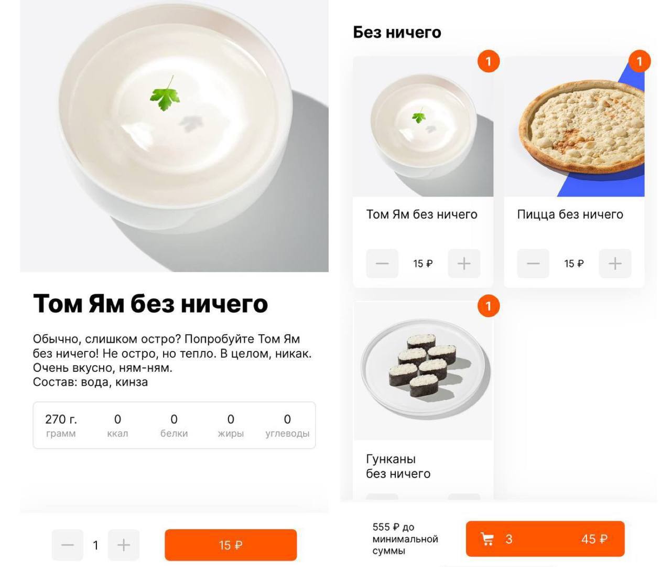Click the orange 15 ₽ add button
Screen dimensions: 671x567
coord(231,545)
